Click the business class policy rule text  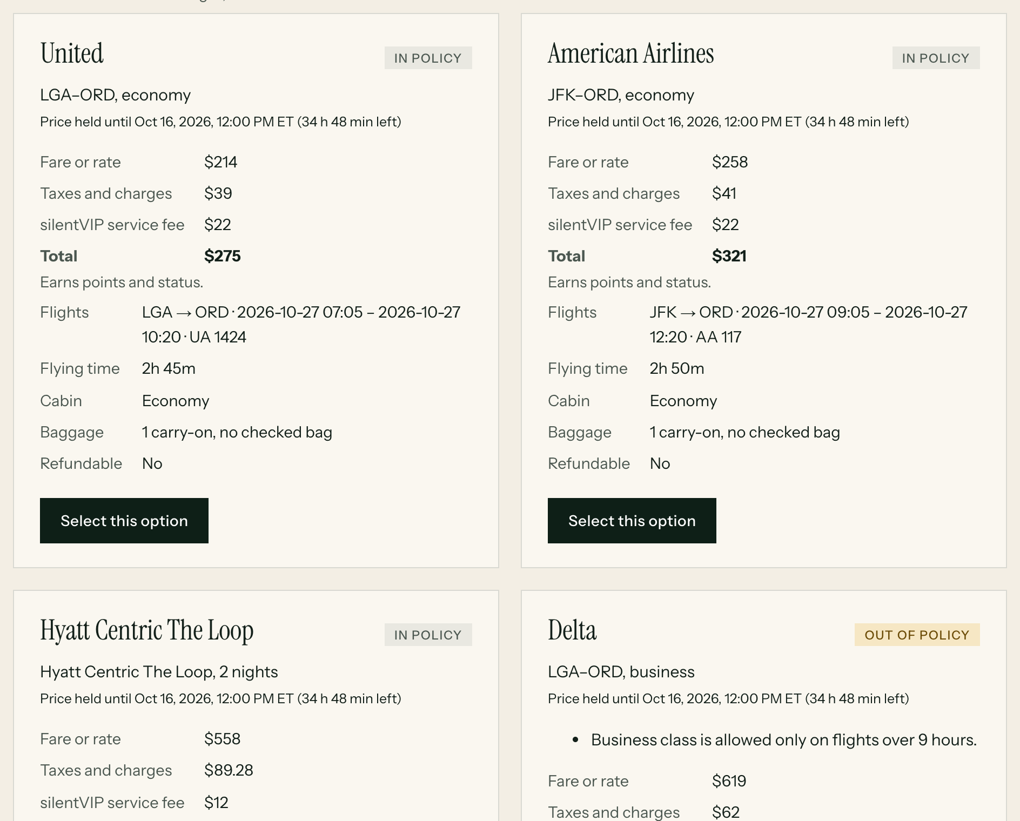click(784, 740)
